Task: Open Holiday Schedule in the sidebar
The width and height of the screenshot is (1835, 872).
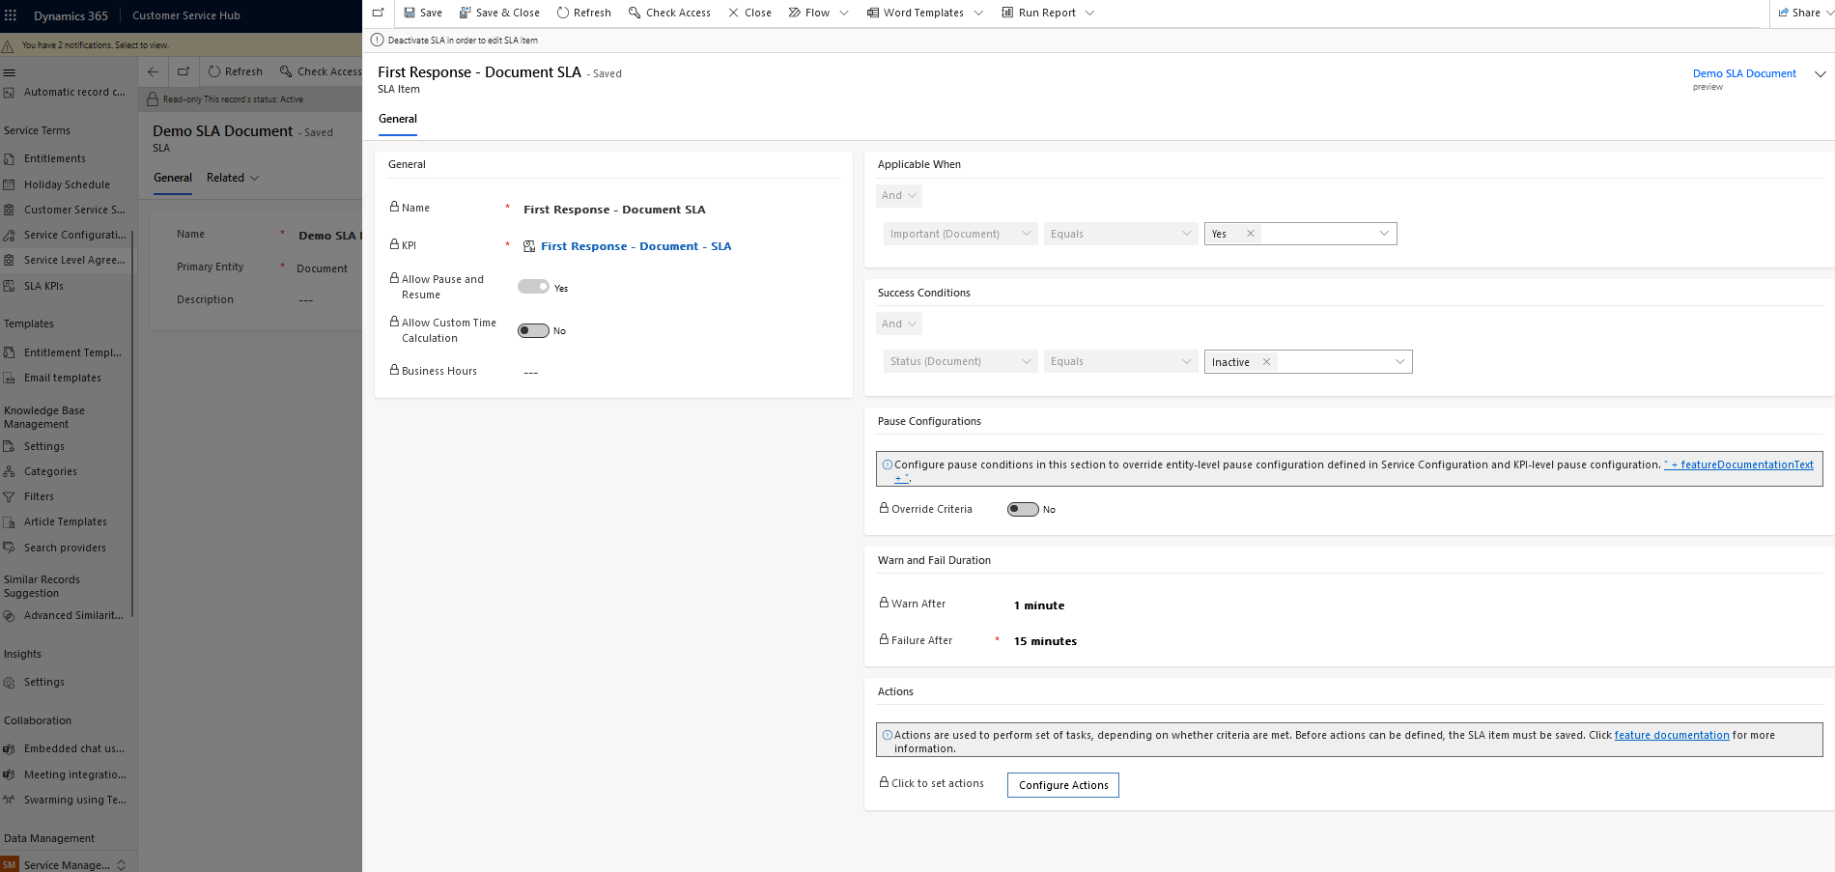Action: (68, 184)
